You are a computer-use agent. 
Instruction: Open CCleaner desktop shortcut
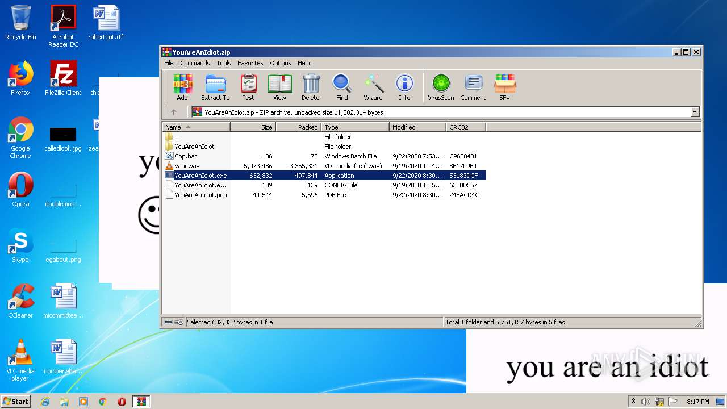20,301
